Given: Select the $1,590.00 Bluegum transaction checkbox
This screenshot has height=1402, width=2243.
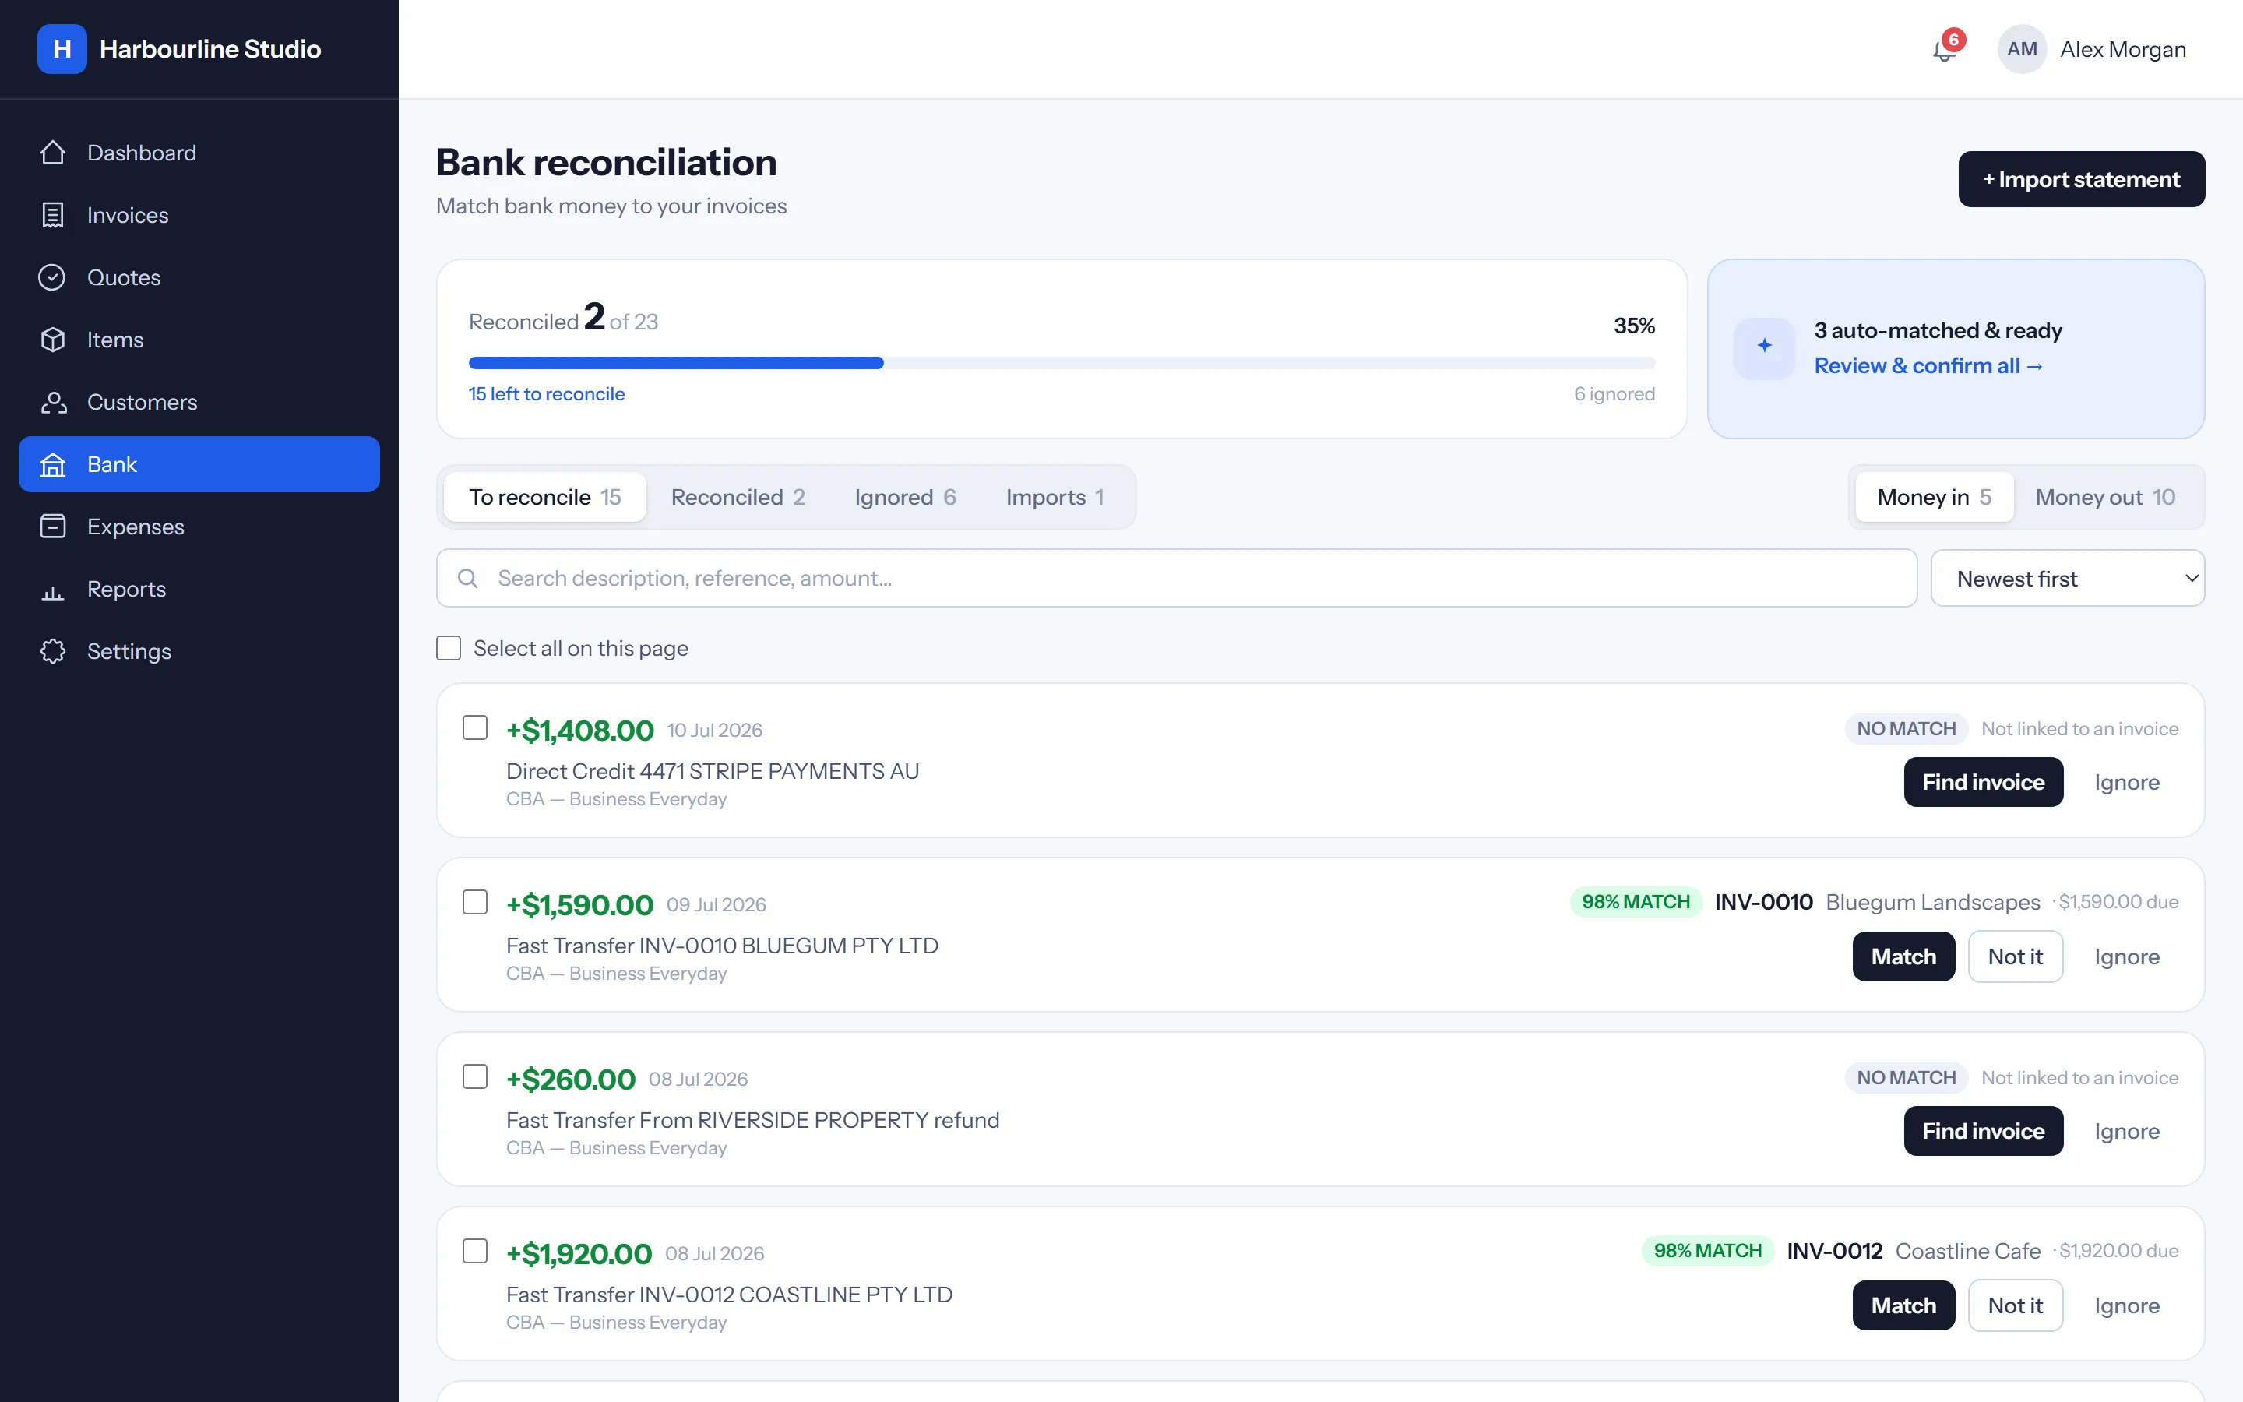Looking at the screenshot, I should 474,902.
